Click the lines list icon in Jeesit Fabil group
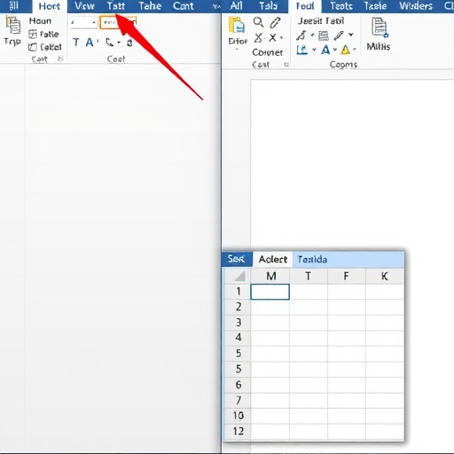The height and width of the screenshot is (454, 454). click(x=324, y=35)
